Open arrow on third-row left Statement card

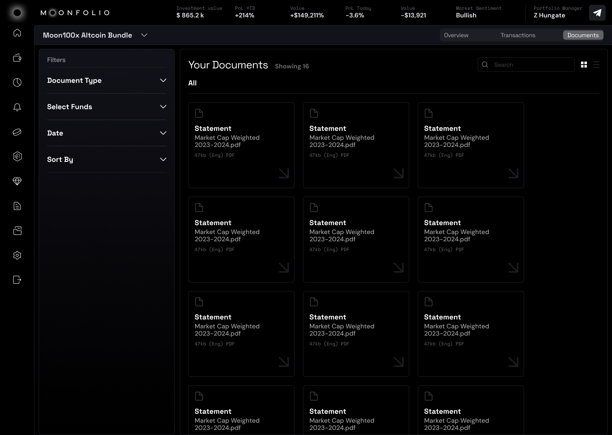pyautogui.click(x=284, y=362)
